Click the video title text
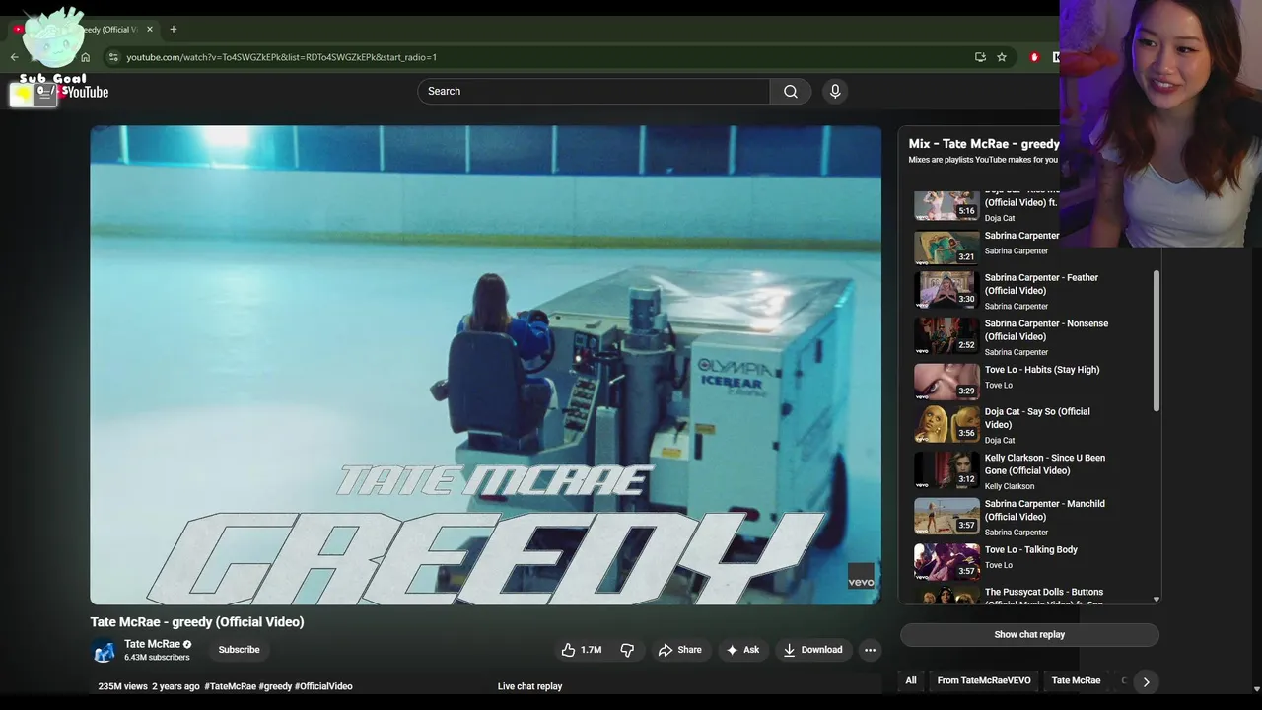This screenshot has height=710, width=1262. pyautogui.click(x=197, y=622)
